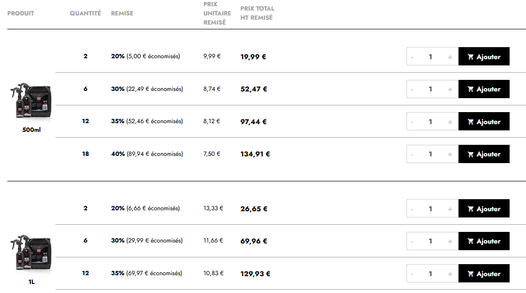Screen dimensions: 526x293
Task: Click cart icon in 134,91 € row
Action: click(x=471, y=154)
